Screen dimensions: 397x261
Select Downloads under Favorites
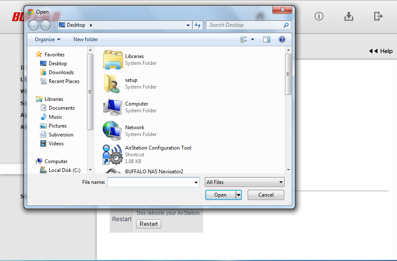click(61, 72)
